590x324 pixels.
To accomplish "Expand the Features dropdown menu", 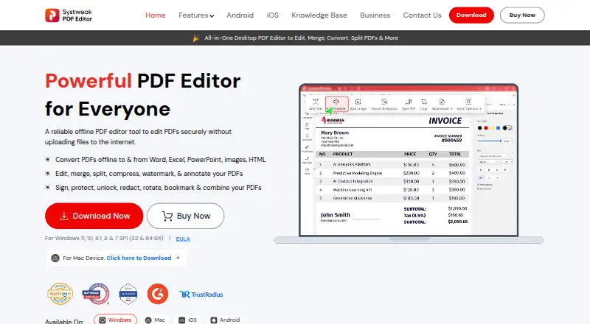I will (196, 15).
